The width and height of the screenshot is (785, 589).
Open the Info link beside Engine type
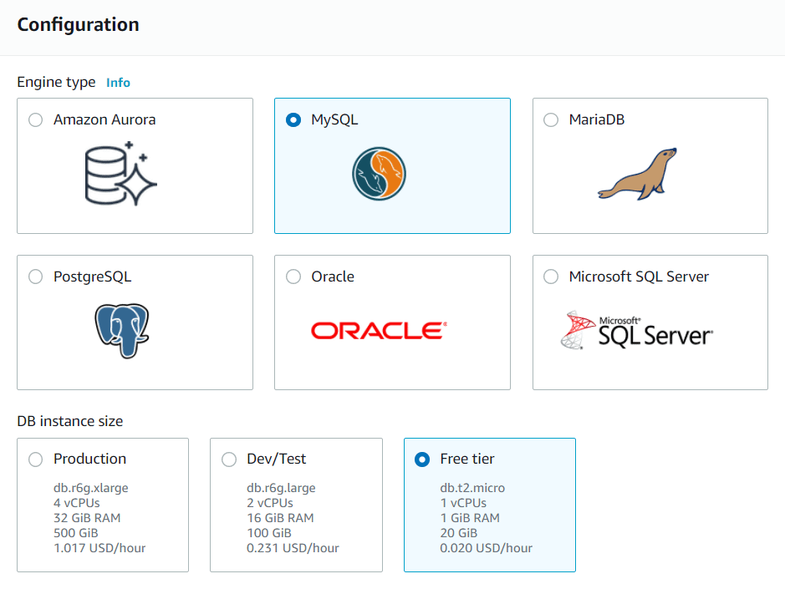[118, 83]
